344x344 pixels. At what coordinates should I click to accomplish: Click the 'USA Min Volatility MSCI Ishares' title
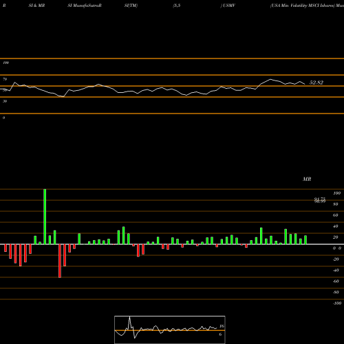(x=302, y=6)
